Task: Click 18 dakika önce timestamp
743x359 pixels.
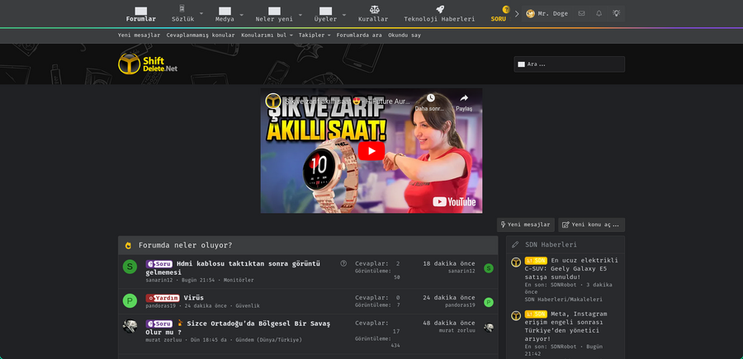Action: (449, 264)
